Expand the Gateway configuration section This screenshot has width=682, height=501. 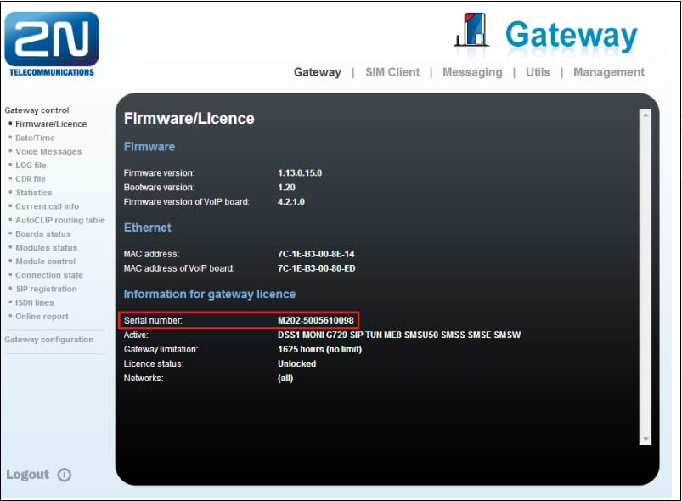pyautogui.click(x=48, y=339)
